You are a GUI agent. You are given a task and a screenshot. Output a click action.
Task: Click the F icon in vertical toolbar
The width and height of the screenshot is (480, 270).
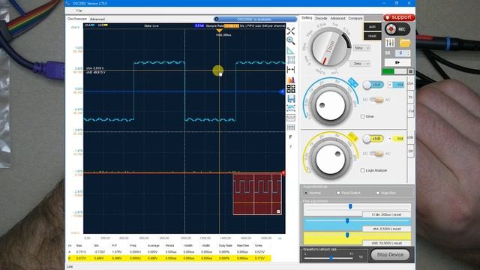click(x=290, y=136)
